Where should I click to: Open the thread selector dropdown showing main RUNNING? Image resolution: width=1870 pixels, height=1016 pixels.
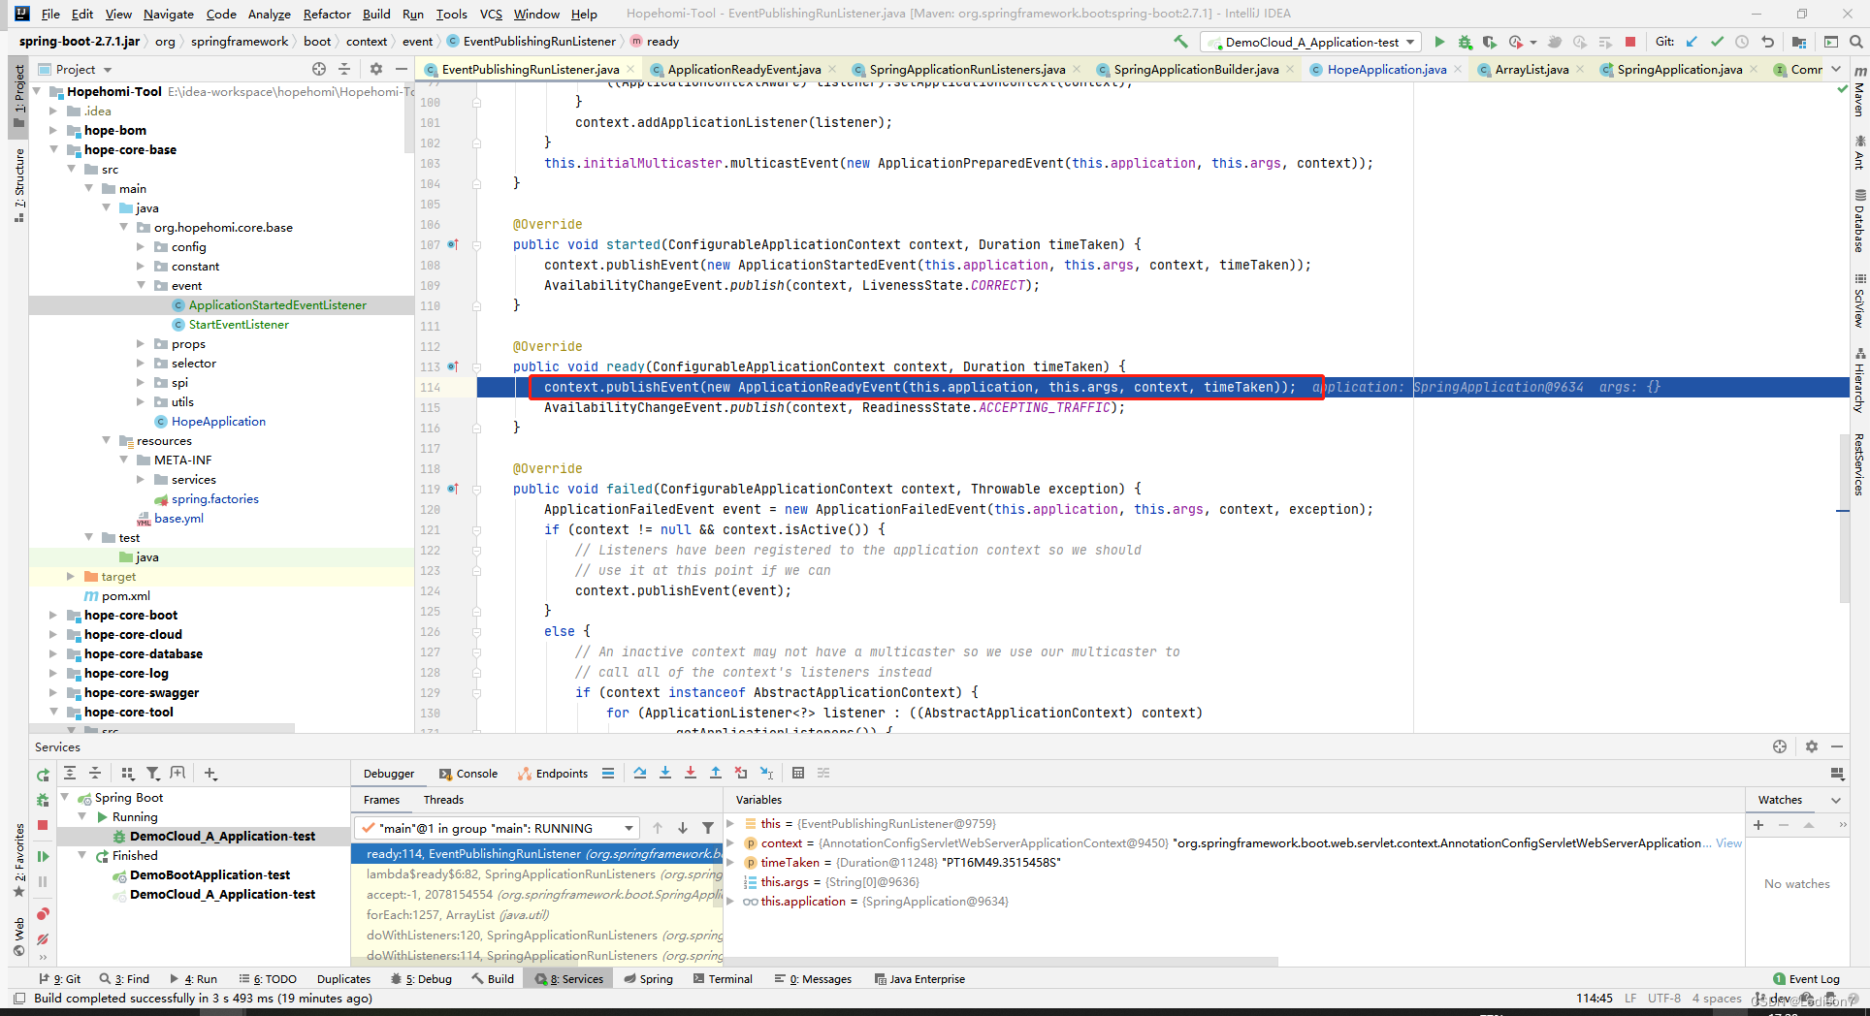point(497,828)
